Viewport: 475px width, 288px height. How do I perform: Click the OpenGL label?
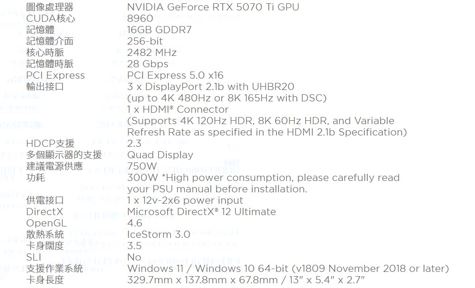[x=47, y=223]
